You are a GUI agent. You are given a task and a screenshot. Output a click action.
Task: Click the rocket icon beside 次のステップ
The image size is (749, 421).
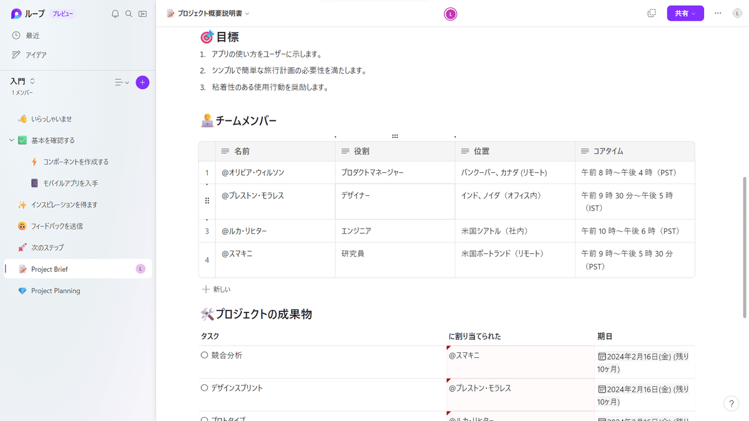pos(22,248)
